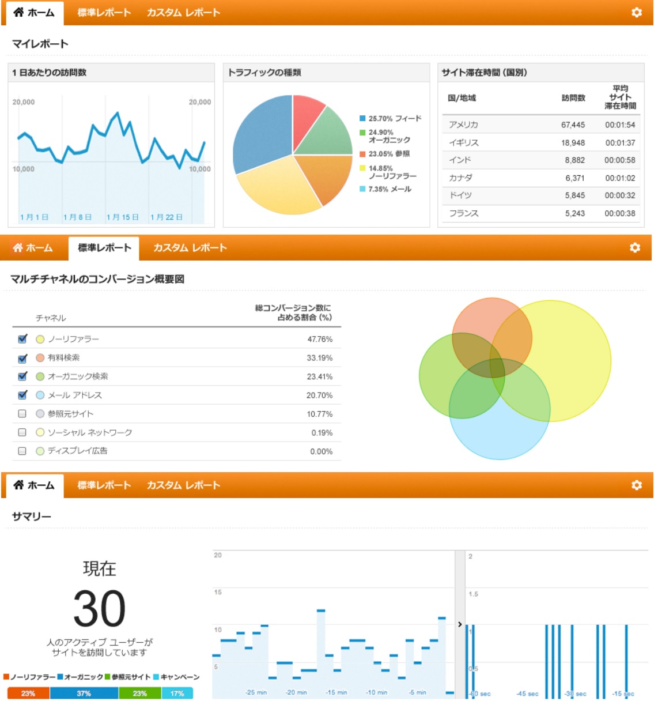Click the house icon in bottom ホーム tab

[19, 485]
